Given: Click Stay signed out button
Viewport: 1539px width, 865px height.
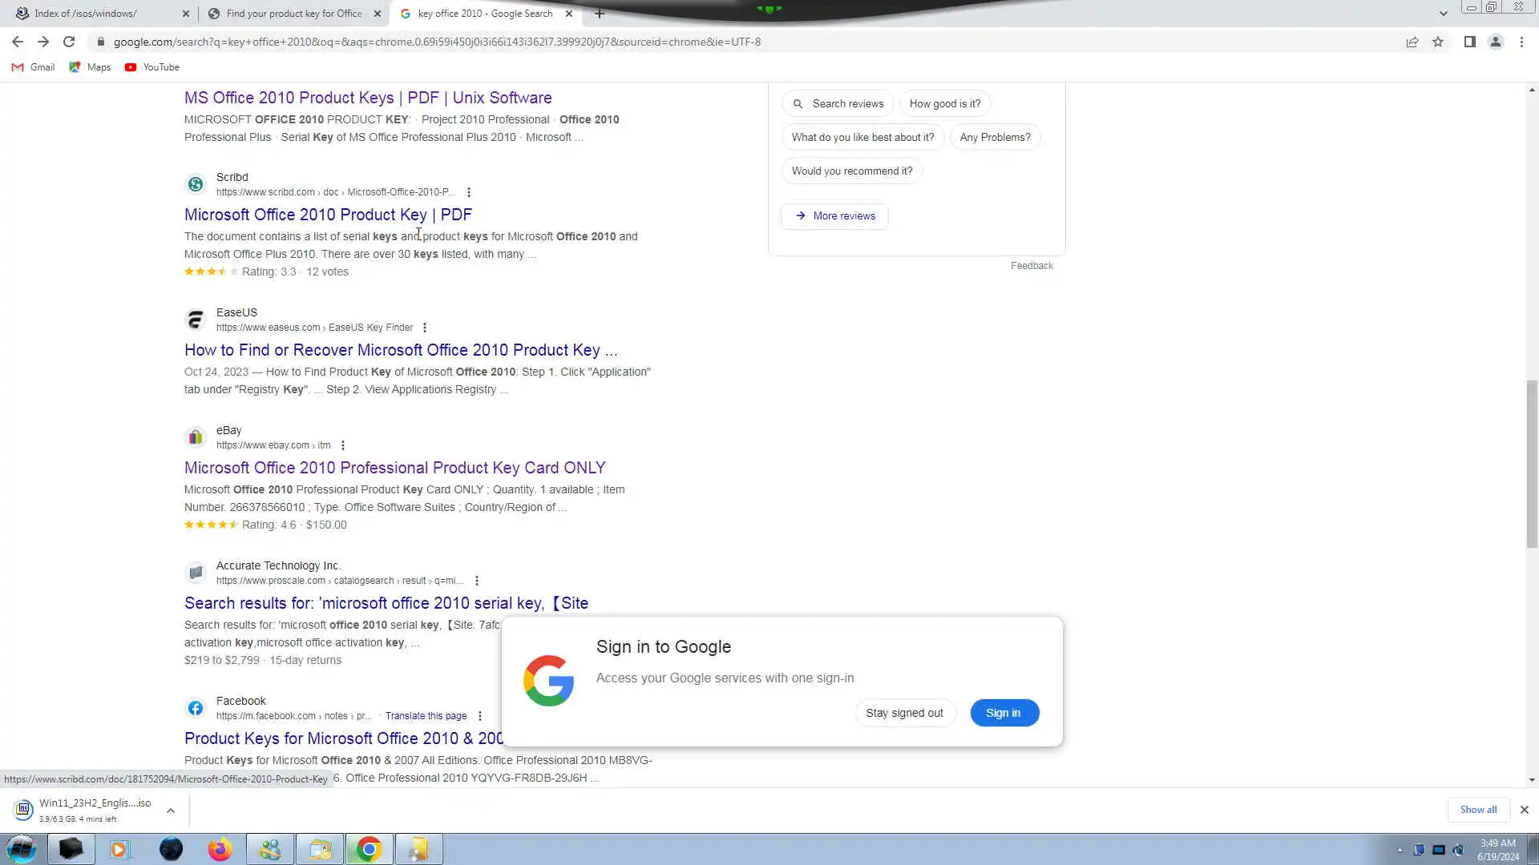Looking at the screenshot, I should 904,713.
